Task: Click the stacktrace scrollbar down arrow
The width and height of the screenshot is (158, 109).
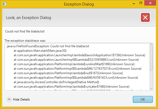Action: click(151, 89)
